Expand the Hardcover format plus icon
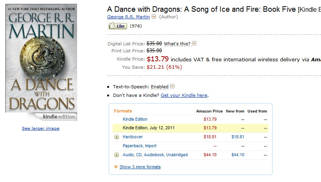 (x=117, y=137)
